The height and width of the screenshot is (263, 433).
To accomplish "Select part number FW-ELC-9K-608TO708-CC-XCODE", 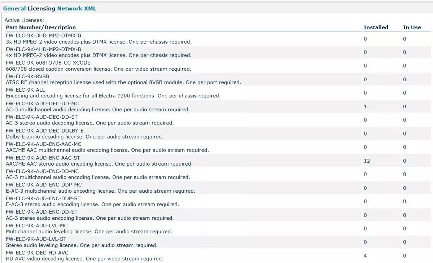I will tap(48, 63).
